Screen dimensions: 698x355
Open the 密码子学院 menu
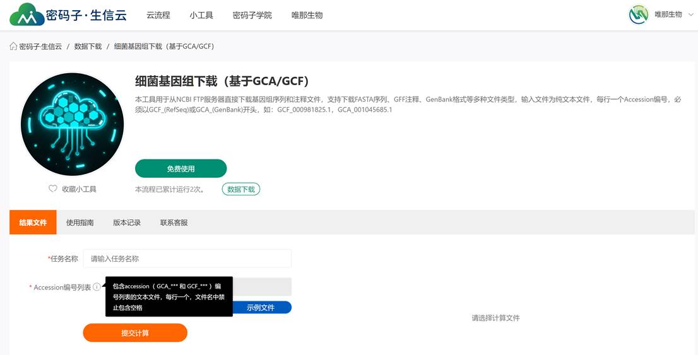(252, 15)
